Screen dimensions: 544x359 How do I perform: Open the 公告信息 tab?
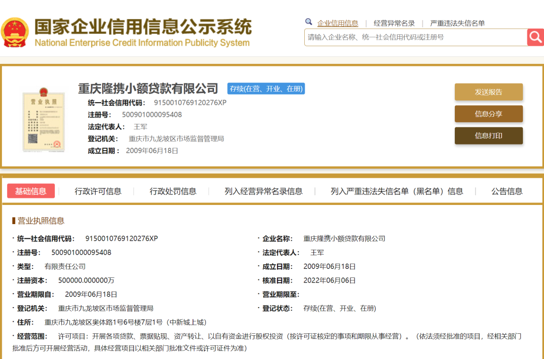point(507,191)
